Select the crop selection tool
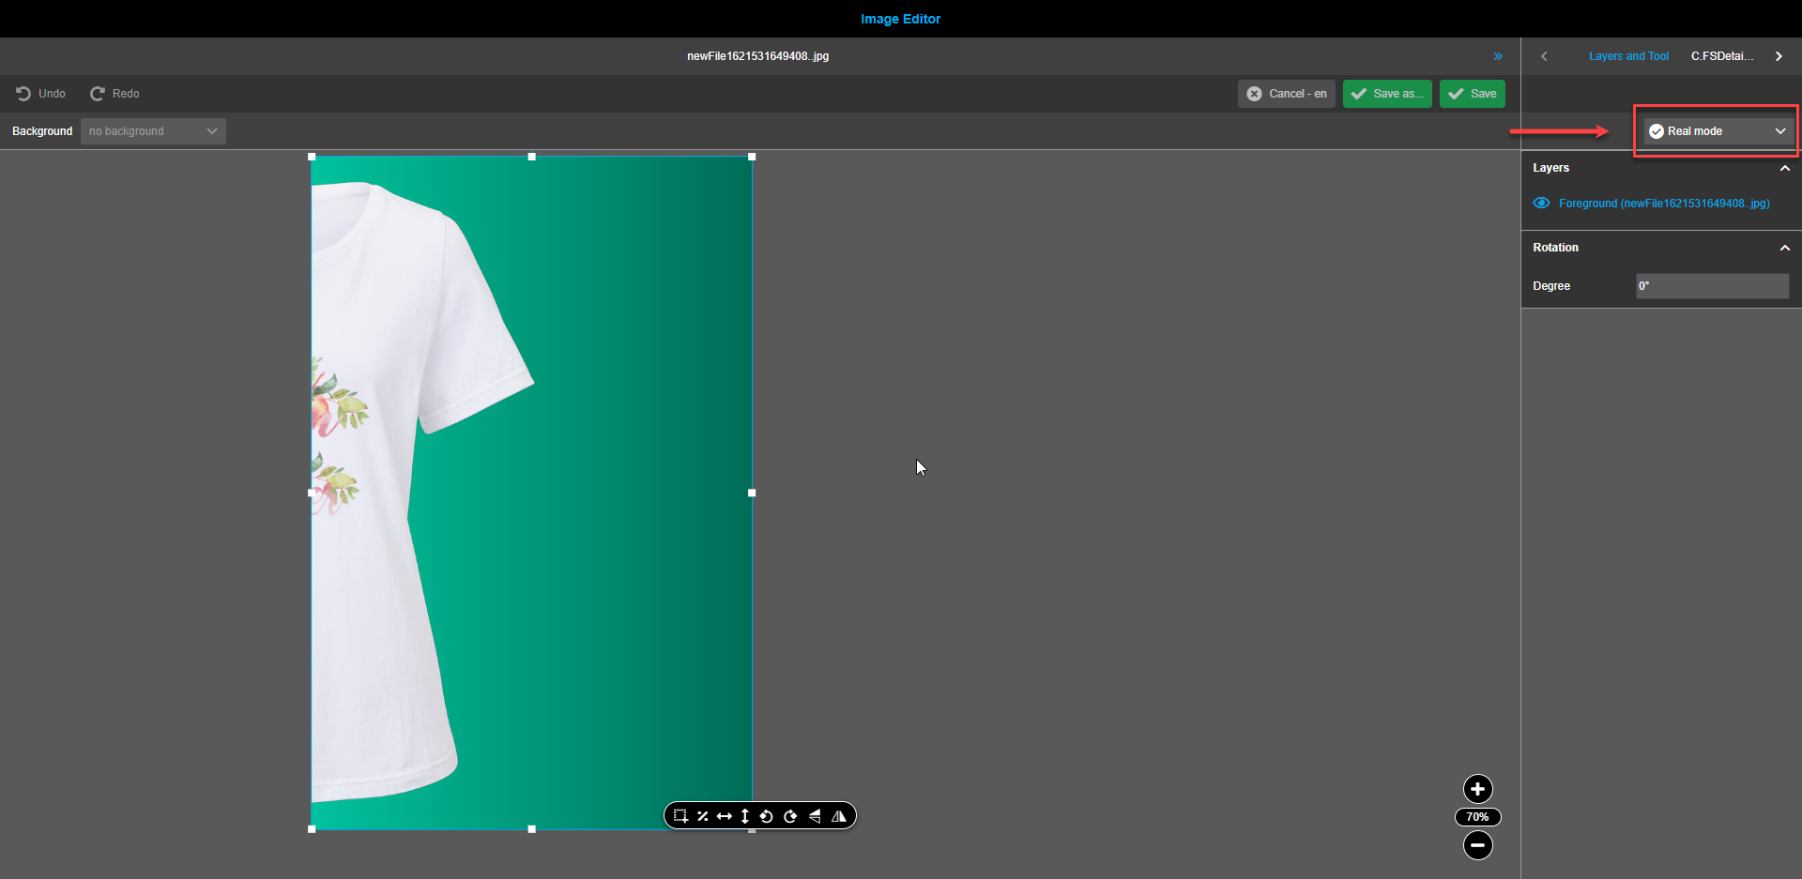The height and width of the screenshot is (879, 1802). (680, 816)
